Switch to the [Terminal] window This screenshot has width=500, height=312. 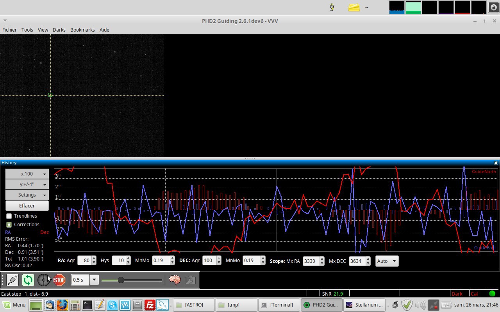click(279, 305)
